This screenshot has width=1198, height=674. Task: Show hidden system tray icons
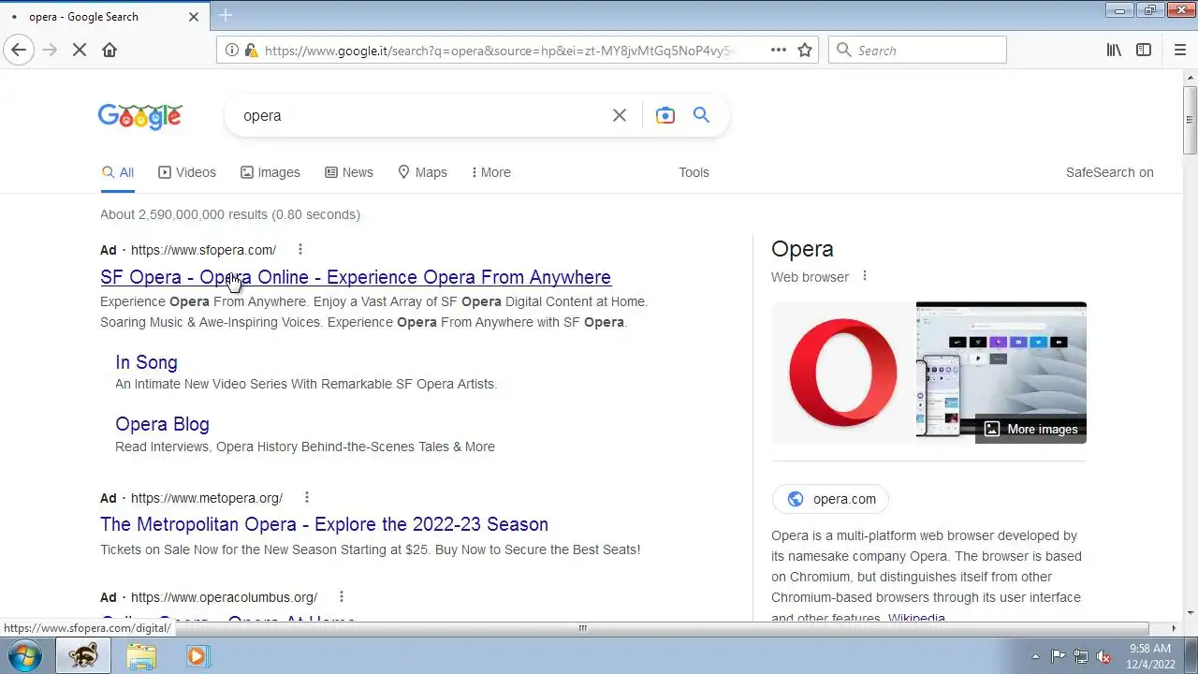1034,656
